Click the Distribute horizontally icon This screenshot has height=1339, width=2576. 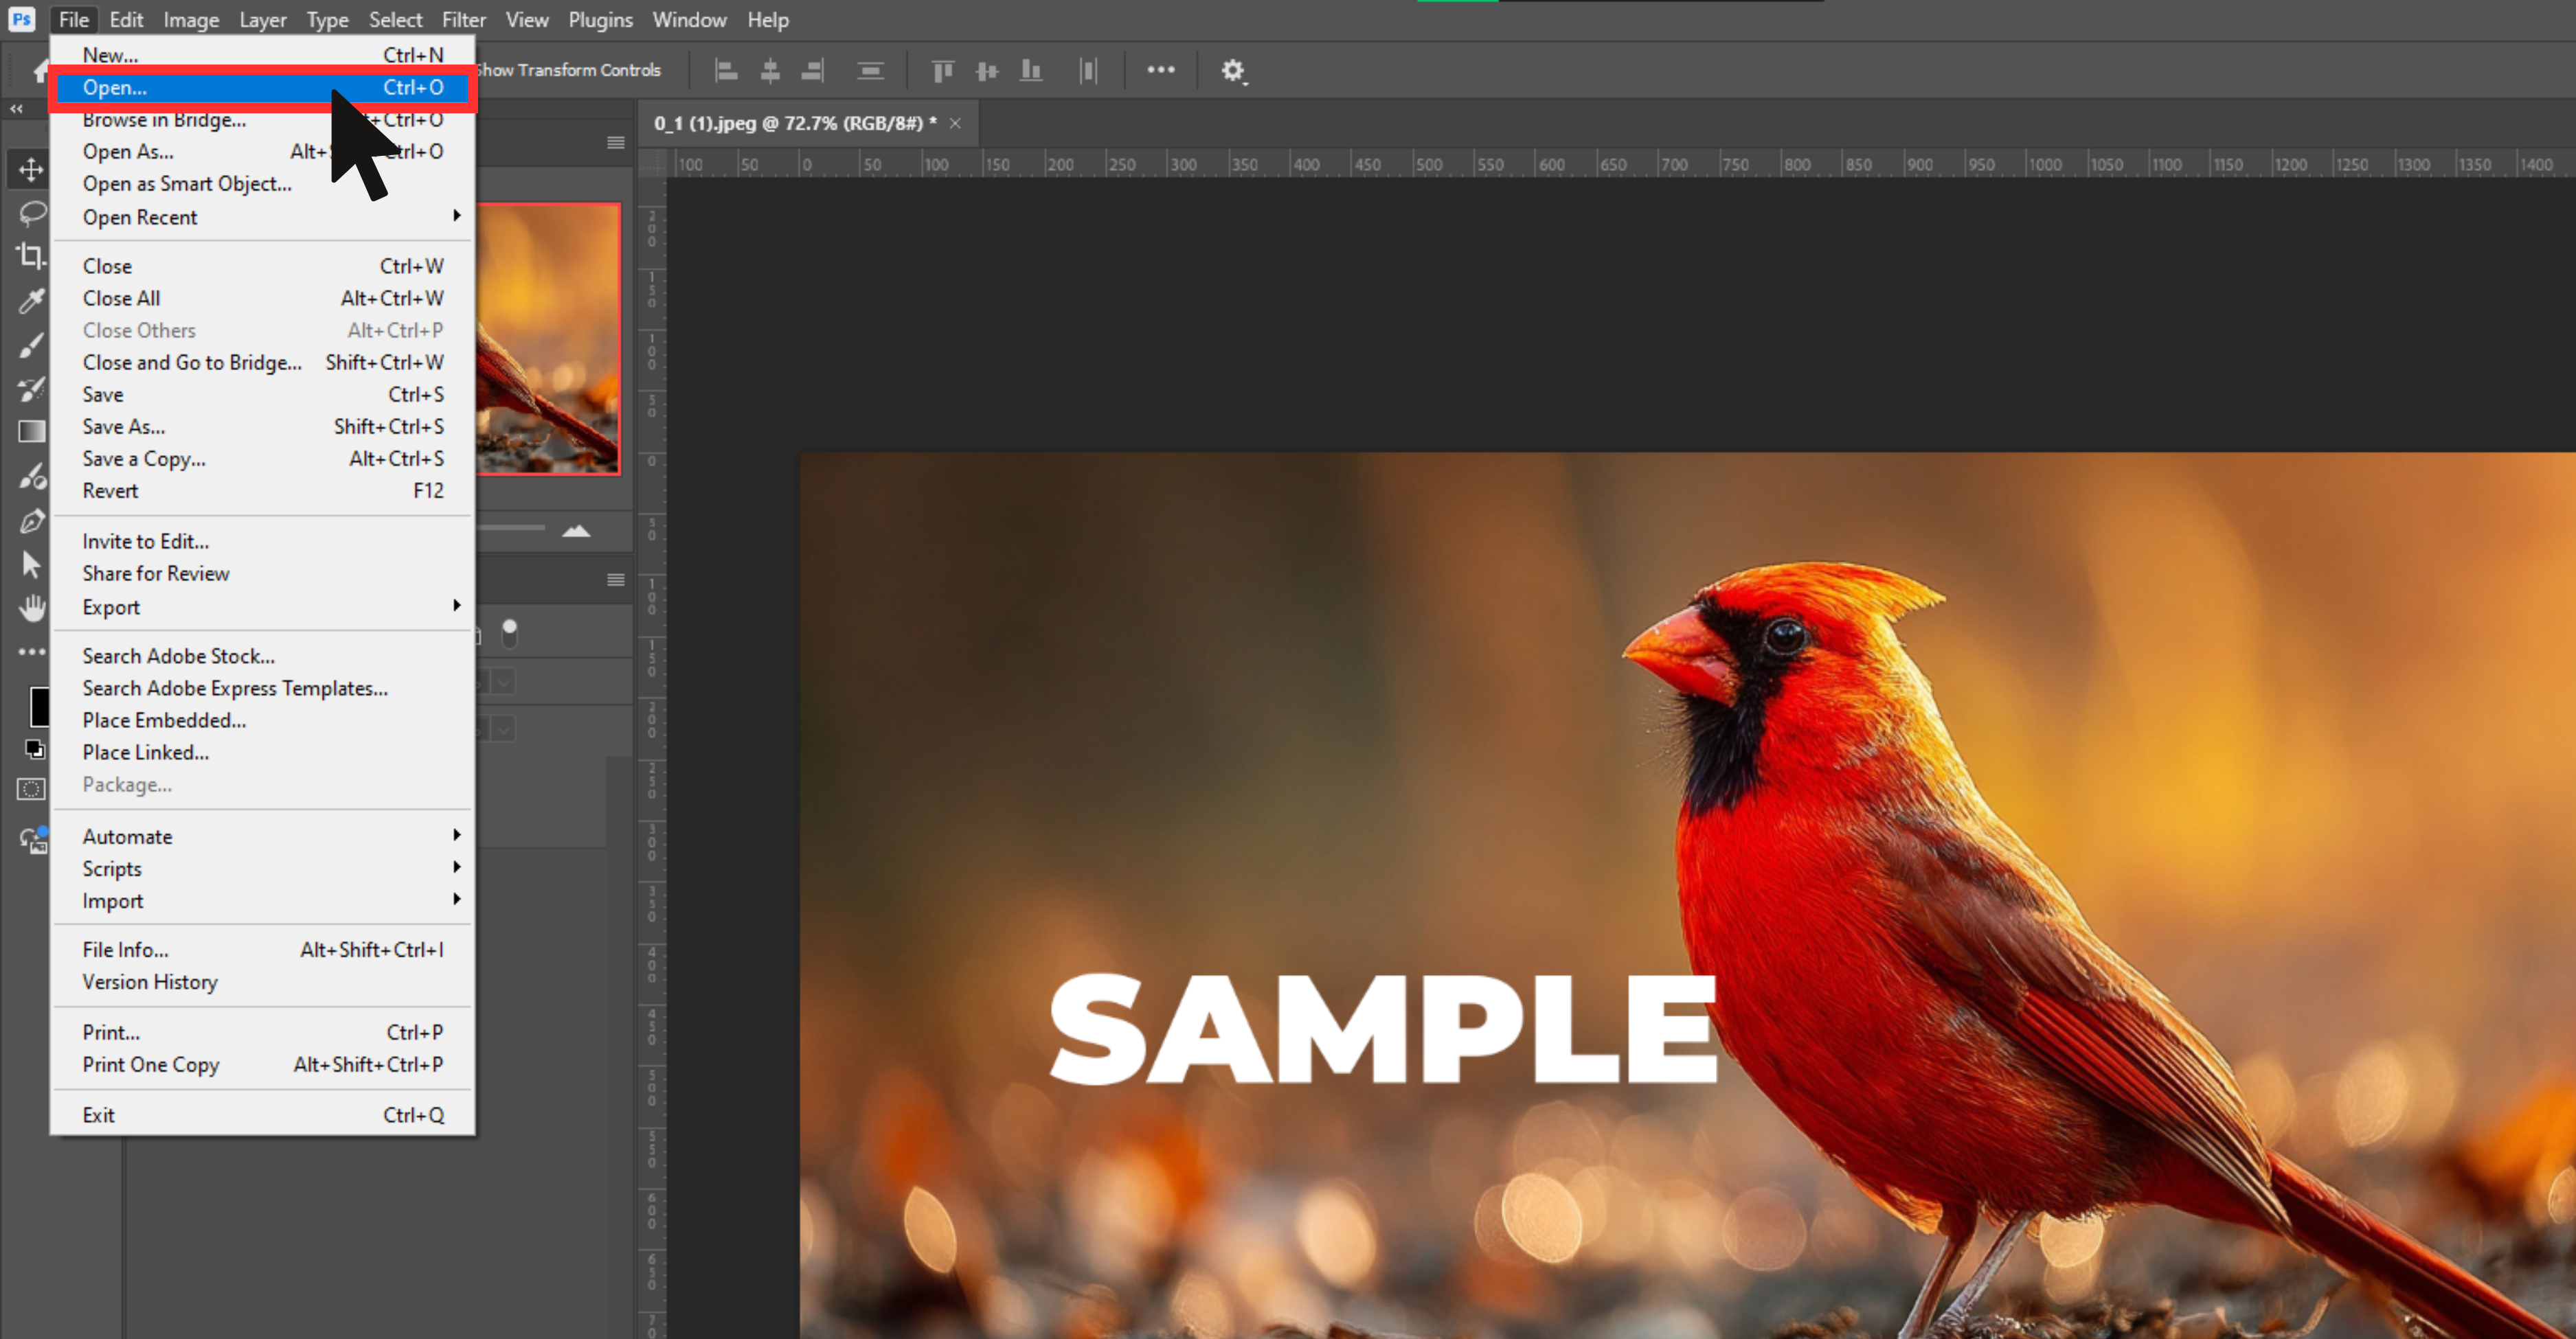(1088, 70)
